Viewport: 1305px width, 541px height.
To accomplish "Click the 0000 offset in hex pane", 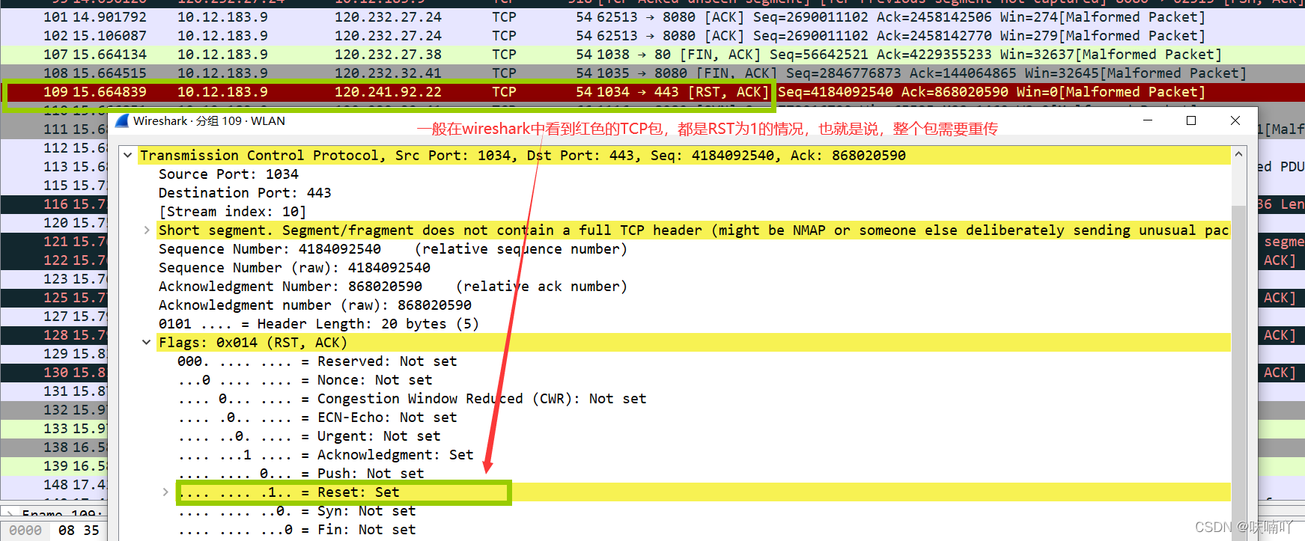I will [25, 531].
